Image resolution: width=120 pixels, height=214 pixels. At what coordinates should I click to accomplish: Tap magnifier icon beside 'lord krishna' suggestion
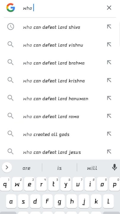[10, 80]
